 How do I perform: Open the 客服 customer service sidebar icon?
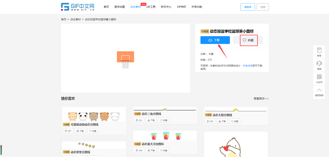click(319, 66)
